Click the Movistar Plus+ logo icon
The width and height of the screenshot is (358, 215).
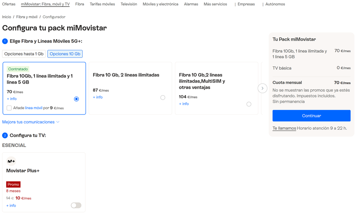(x=11, y=161)
